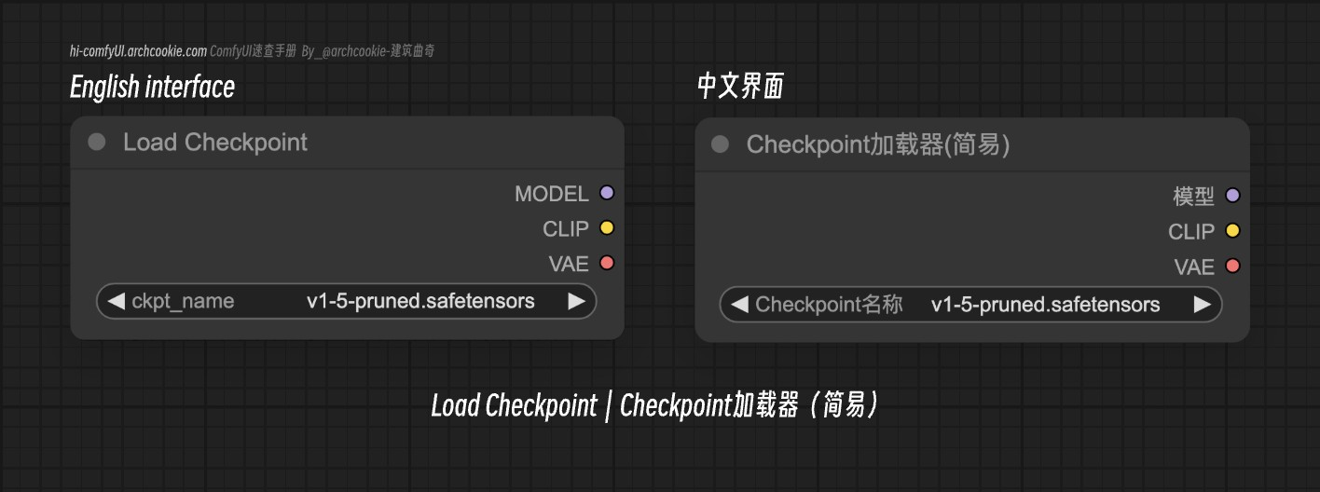Open the hi-comfyUI.archcookie.com link

pyautogui.click(x=138, y=51)
